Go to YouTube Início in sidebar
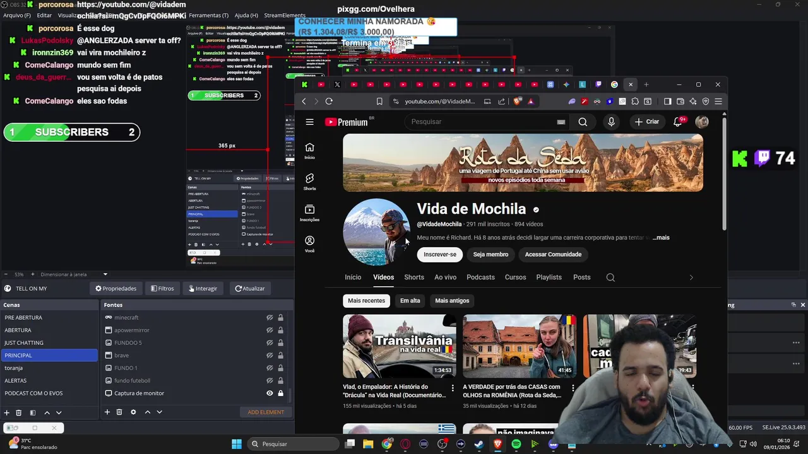This screenshot has height=454, width=808. pyautogui.click(x=309, y=151)
